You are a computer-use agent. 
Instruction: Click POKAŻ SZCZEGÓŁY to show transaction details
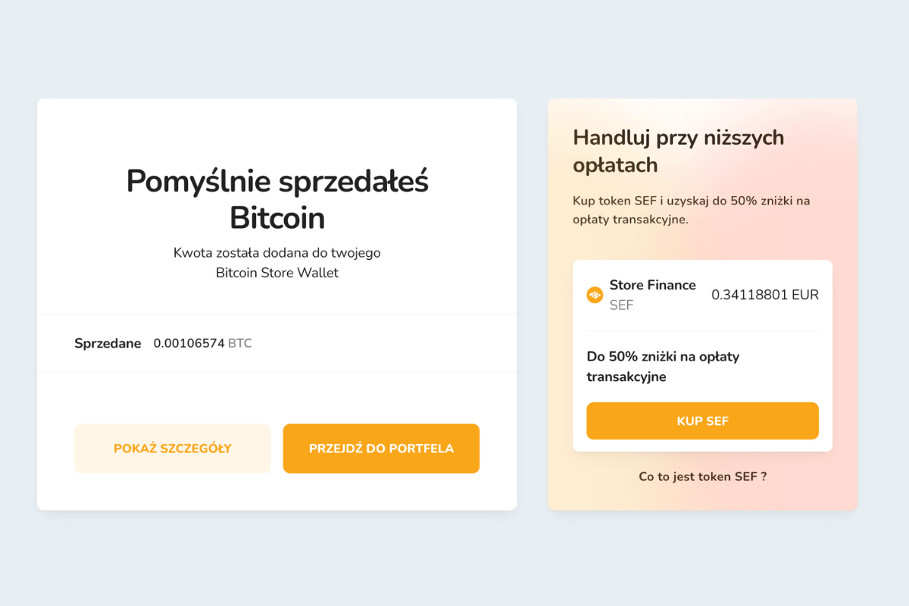[x=172, y=448]
